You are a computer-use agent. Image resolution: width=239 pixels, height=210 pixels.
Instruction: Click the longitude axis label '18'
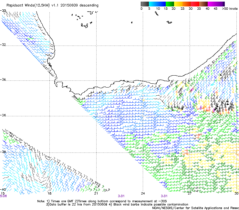coord(49,194)
